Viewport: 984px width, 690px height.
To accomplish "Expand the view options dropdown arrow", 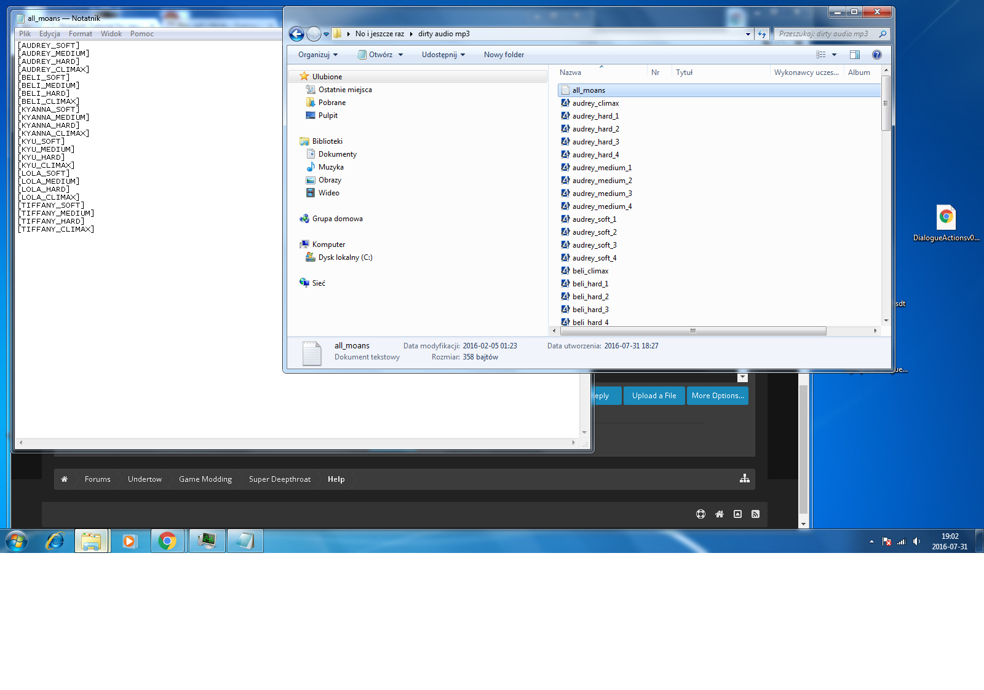I will click(x=835, y=55).
